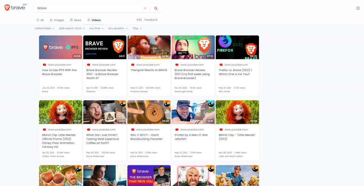The image size is (364, 186).
Task: Click YouTube icon on Therapist Reacts card
Action: coord(133,65)
